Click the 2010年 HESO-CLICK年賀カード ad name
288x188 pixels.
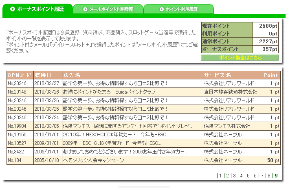(x=116, y=135)
